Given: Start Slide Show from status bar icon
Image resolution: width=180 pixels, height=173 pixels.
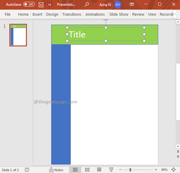Looking at the screenshot, I should point(111,170).
